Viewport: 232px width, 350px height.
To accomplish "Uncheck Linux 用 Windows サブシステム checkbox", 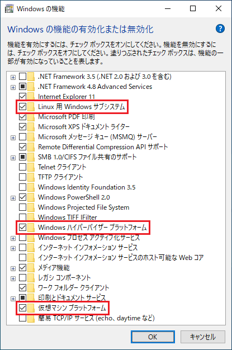I will [22, 107].
